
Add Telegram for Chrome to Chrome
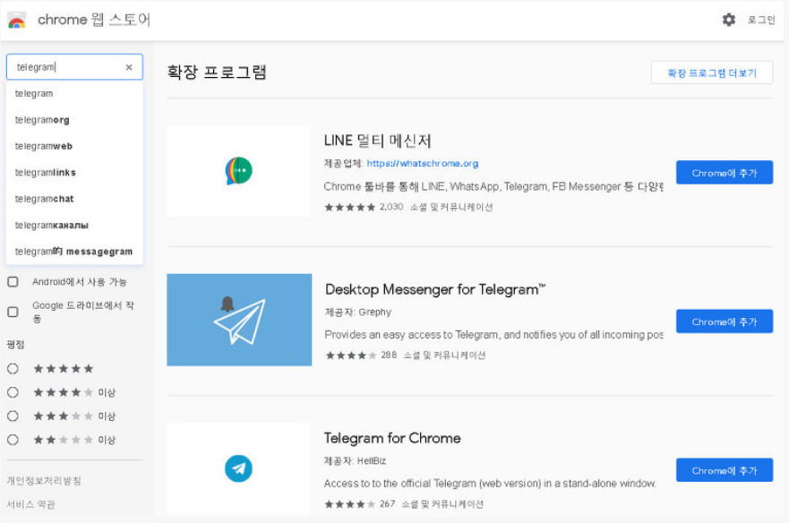pos(725,470)
